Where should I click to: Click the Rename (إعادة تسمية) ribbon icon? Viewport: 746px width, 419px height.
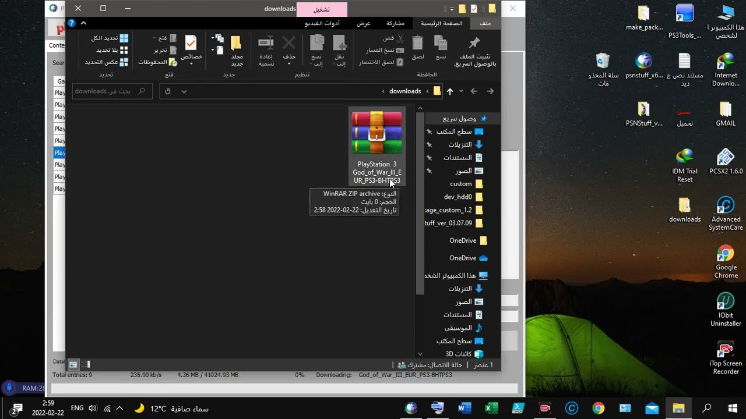coord(266,42)
